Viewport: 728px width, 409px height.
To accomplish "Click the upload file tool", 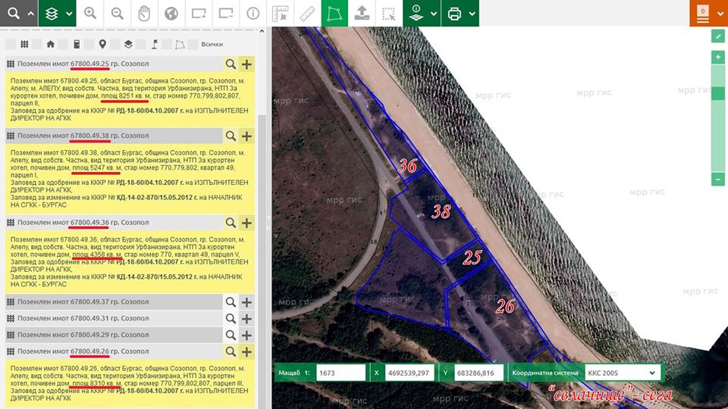I will pyautogui.click(x=362, y=14).
